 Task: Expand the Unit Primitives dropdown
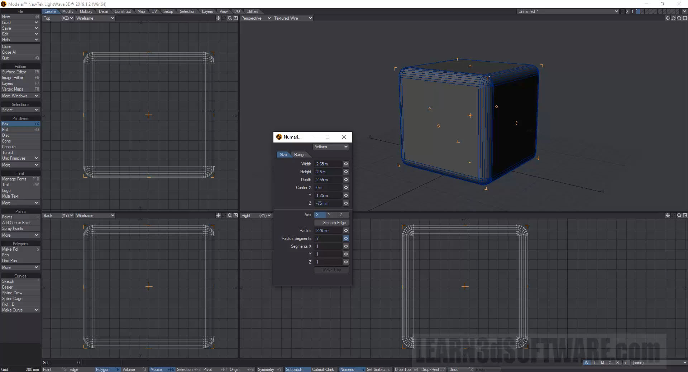(20, 158)
